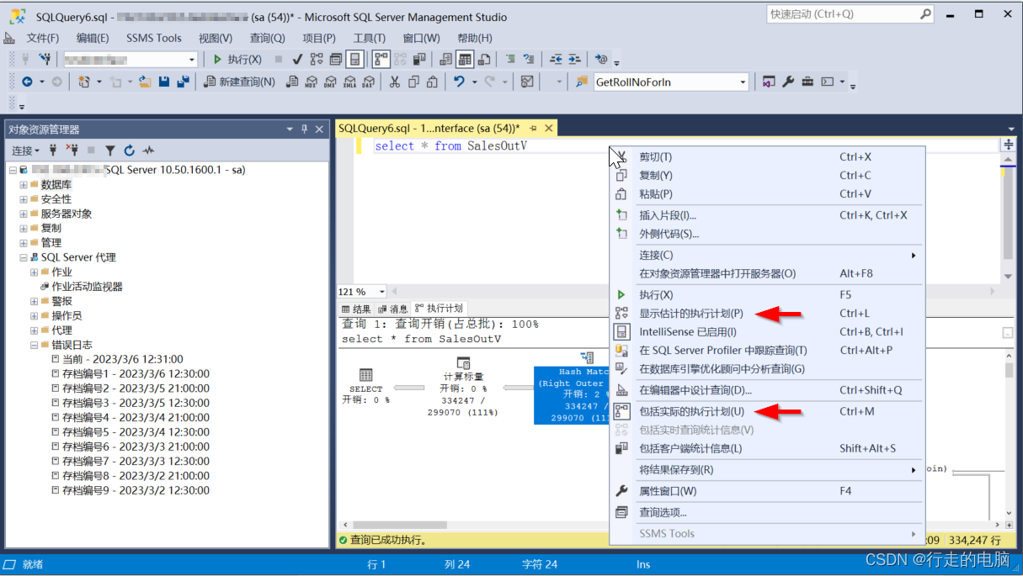Click the Navigate Backward toolbar icon
This screenshot has height=576, width=1023.
tap(27, 82)
